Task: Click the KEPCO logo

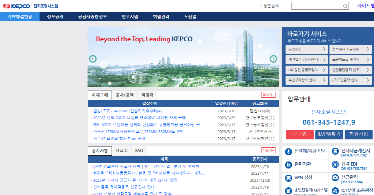Action: (x=16, y=6)
